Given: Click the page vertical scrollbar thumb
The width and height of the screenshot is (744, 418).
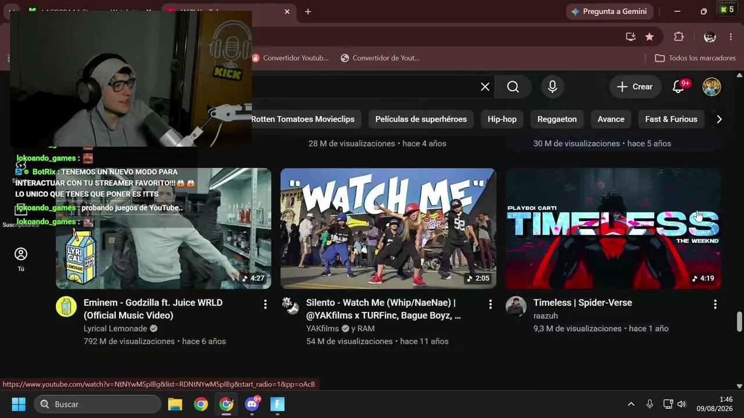Looking at the screenshot, I should (x=739, y=320).
